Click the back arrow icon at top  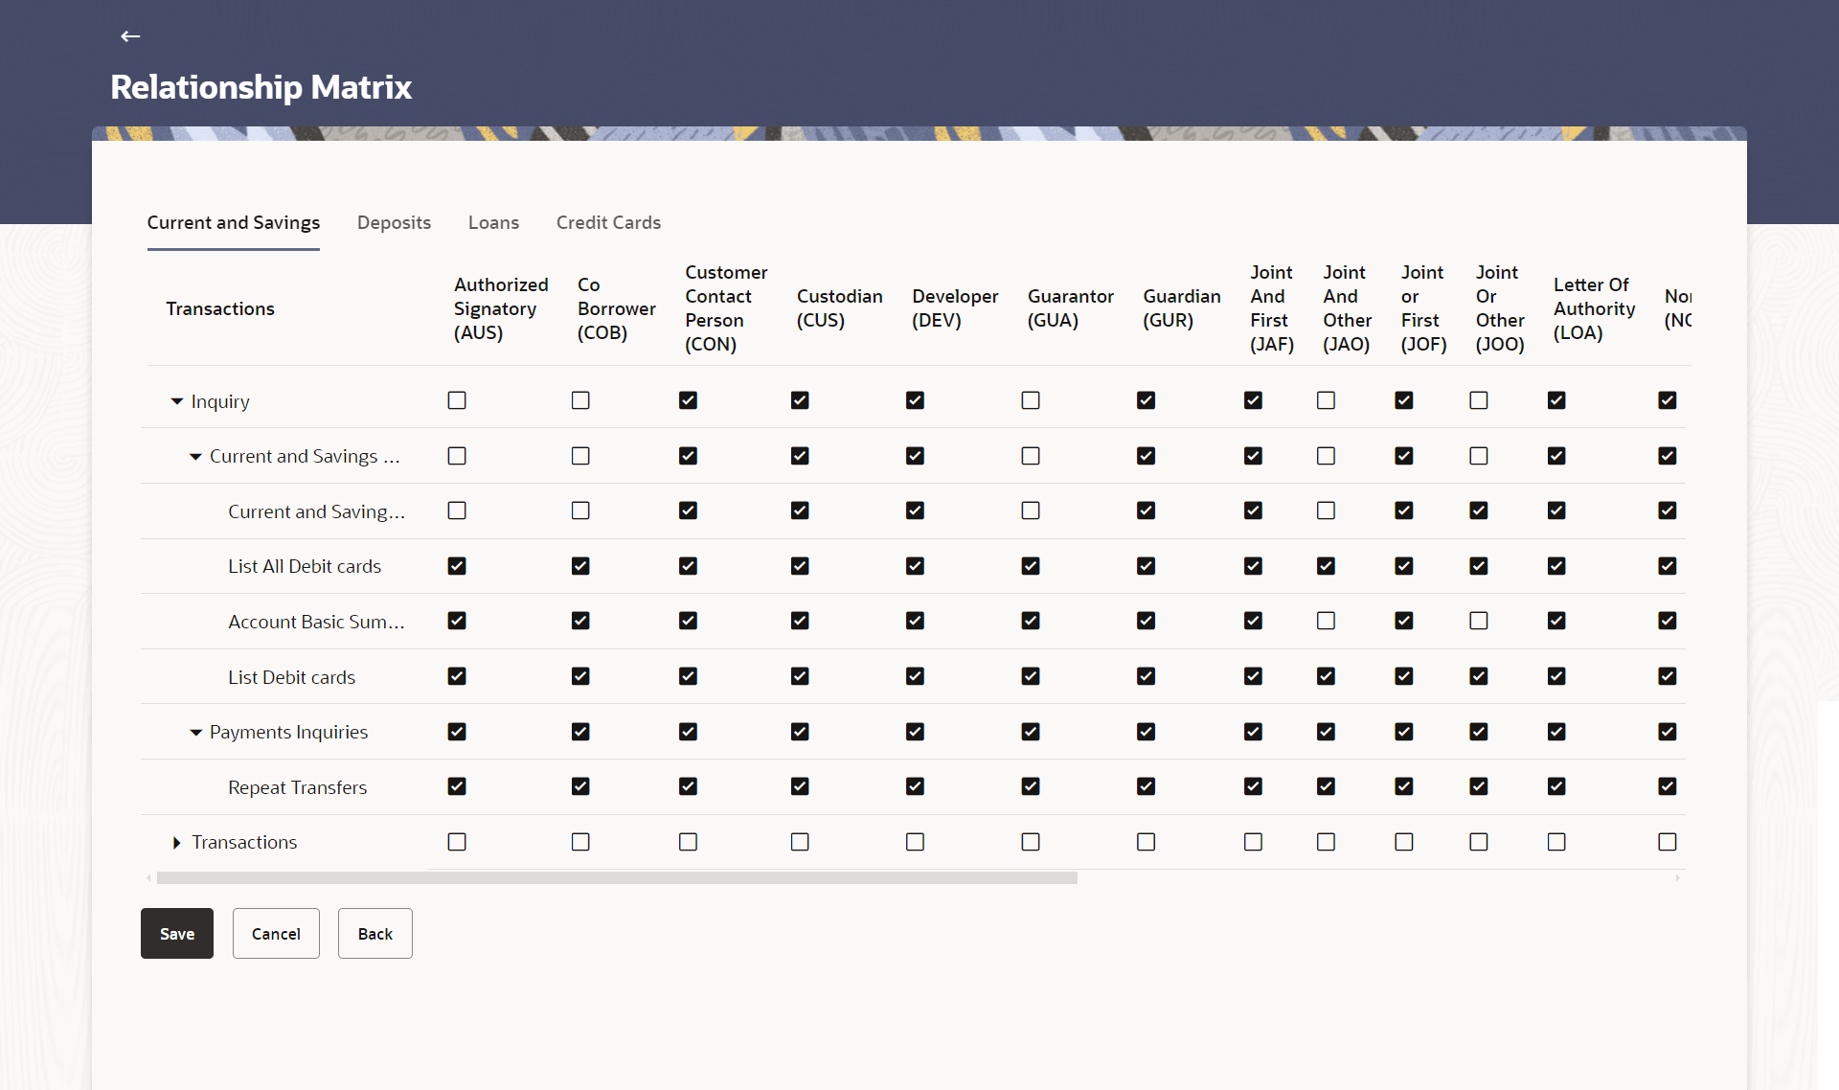click(x=130, y=36)
